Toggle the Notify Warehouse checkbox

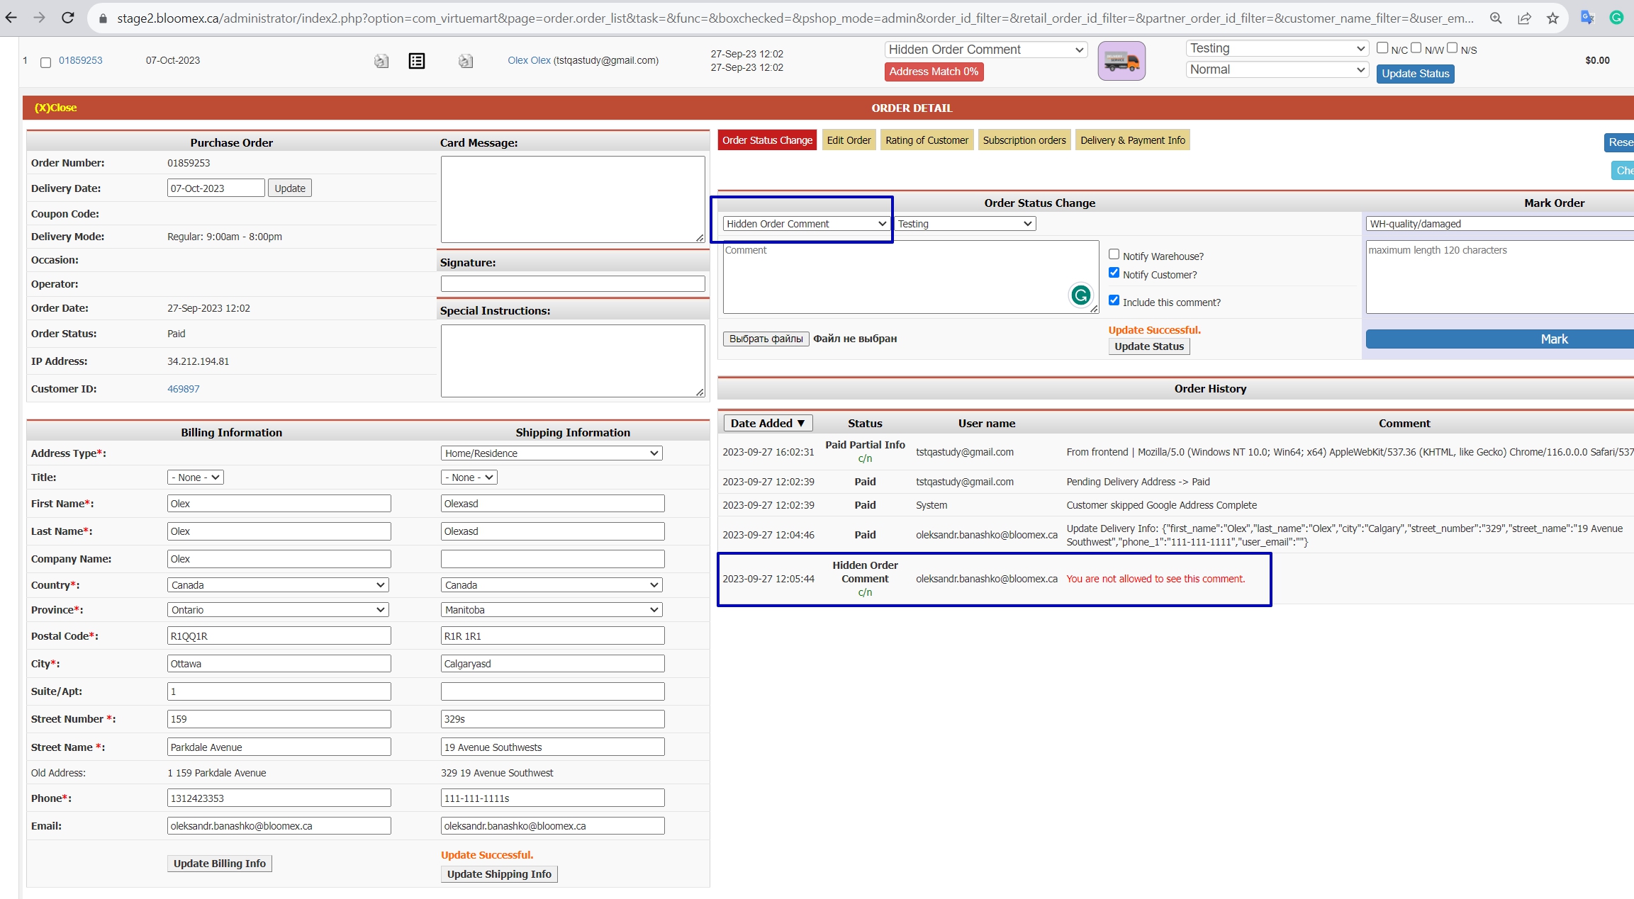click(x=1114, y=254)
